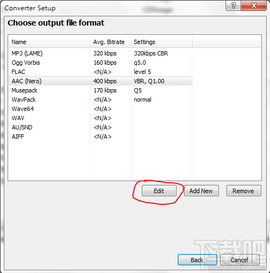Screen dimensions: 270x273
Task: Pick Musepack from the format list
Action: coord(101,90)
